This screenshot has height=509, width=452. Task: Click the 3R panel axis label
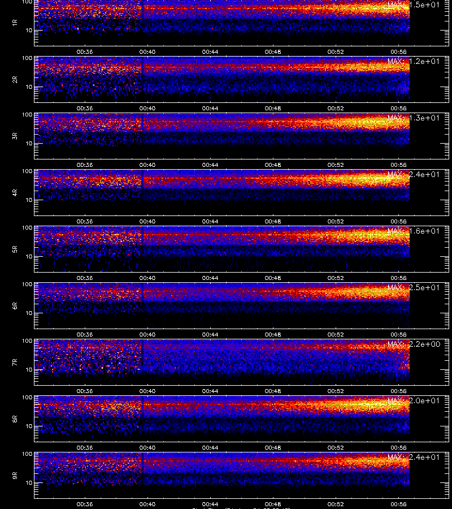click(x=15, y=136)
